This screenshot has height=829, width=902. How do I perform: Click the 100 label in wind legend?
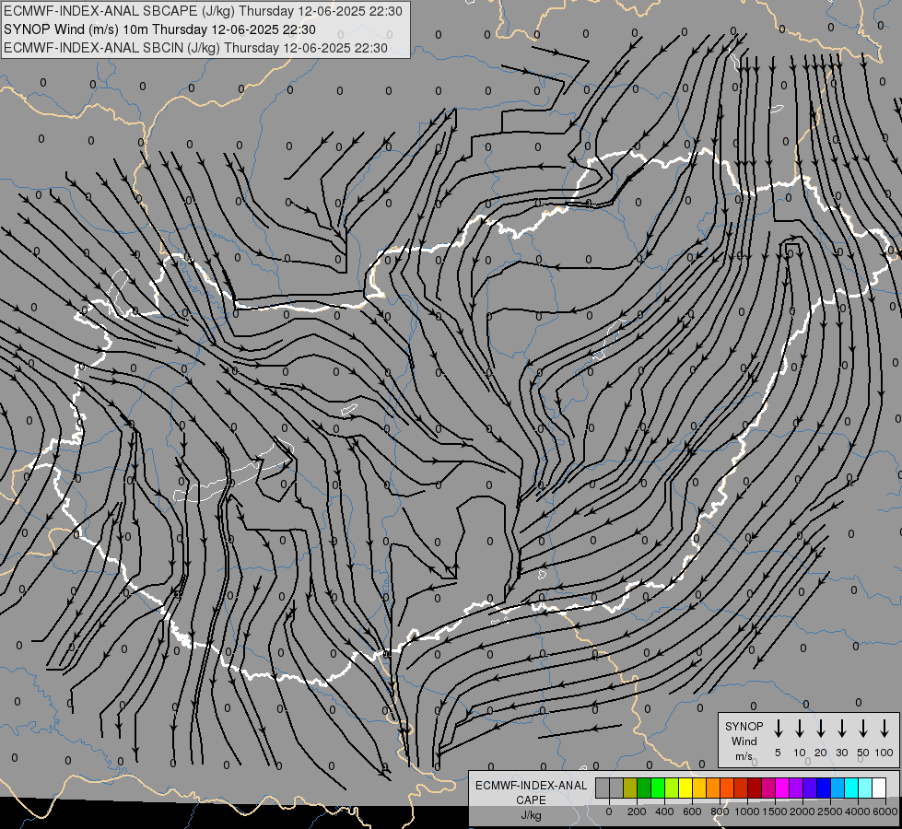tap(884, 753)
